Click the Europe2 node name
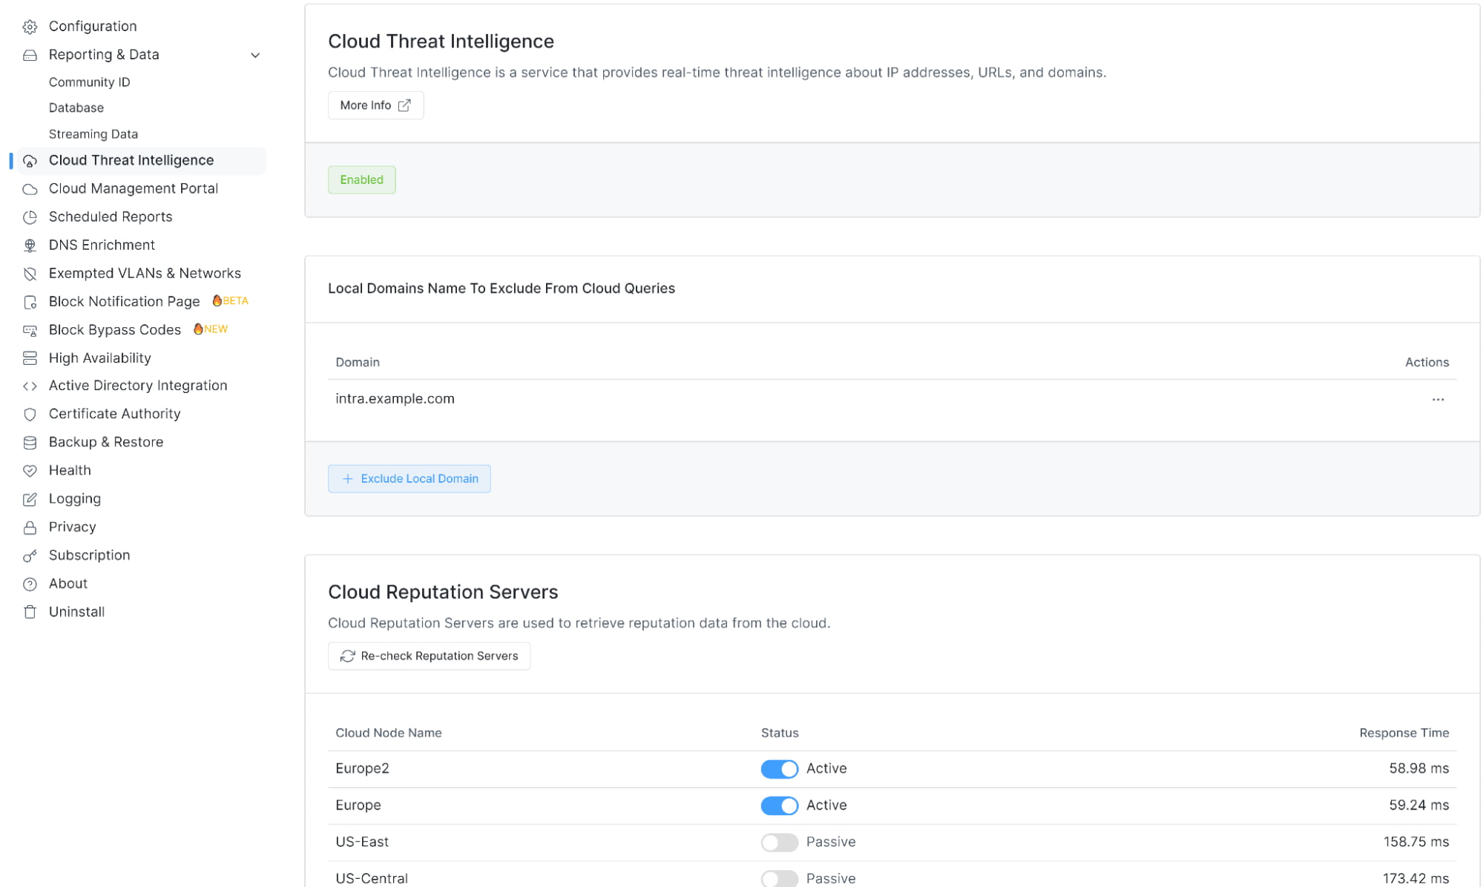This screenshot has height=887, width=1483. tap(362, 768)
